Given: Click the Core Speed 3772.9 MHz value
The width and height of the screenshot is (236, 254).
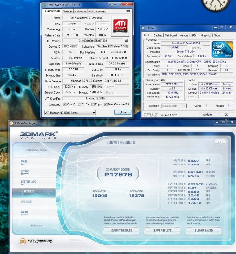Looking at the screenshot, I should tap(172, 84).
